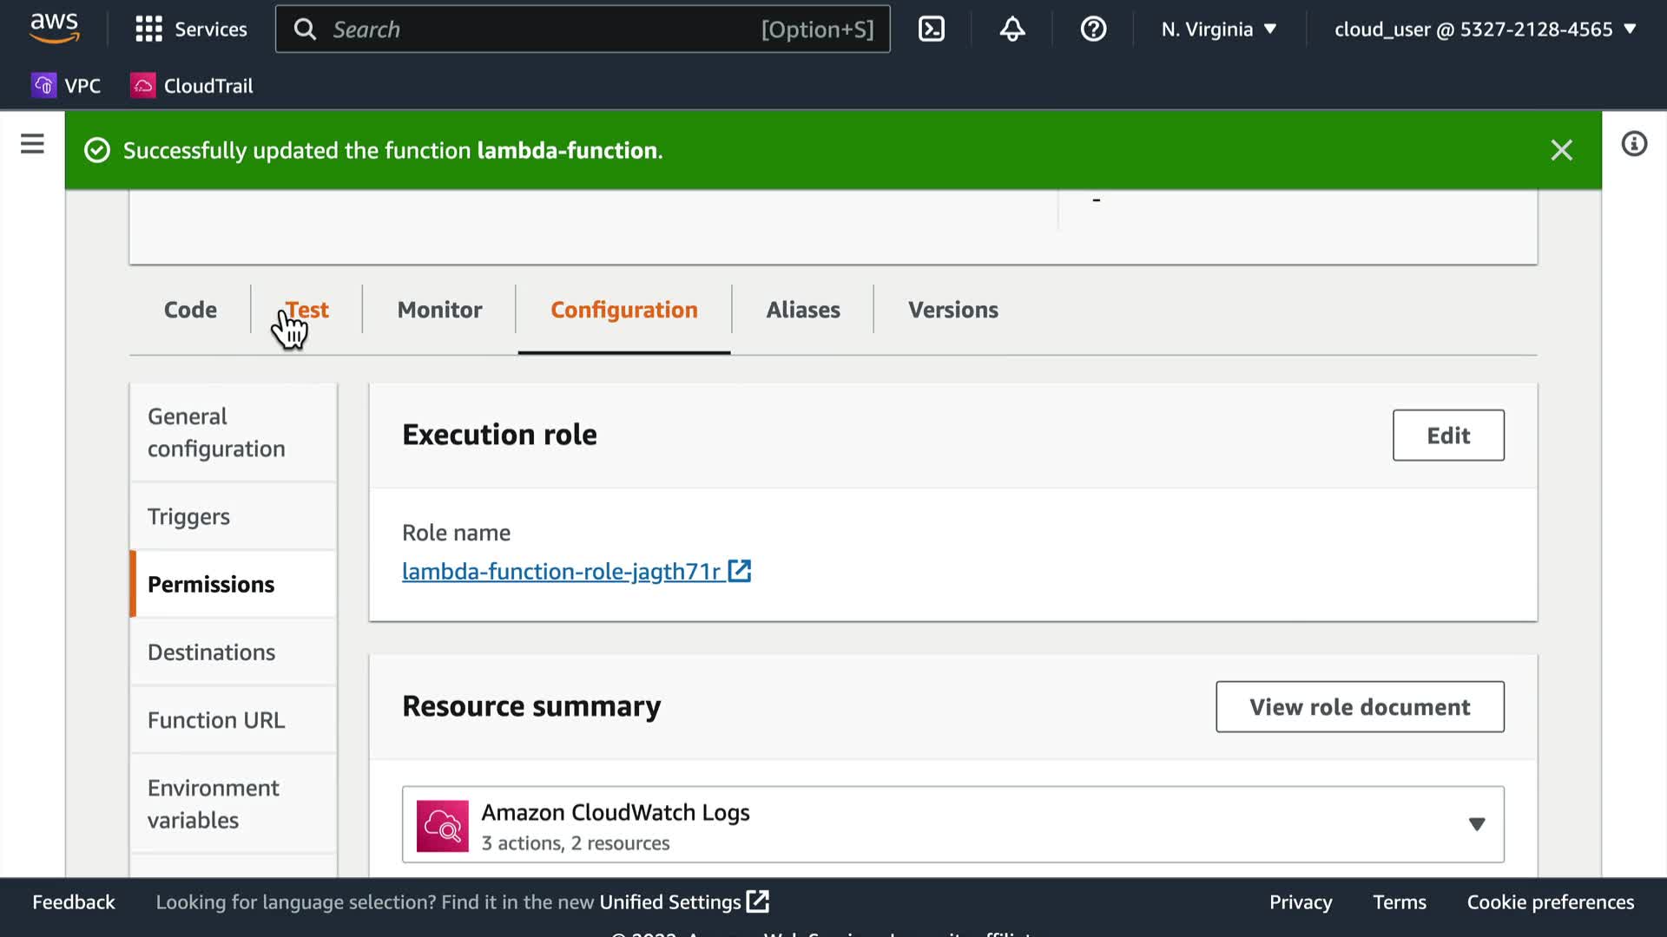The image size is (1667, 937).
Task: Click the Edit execution role button
Action: tap(1447, 436)
